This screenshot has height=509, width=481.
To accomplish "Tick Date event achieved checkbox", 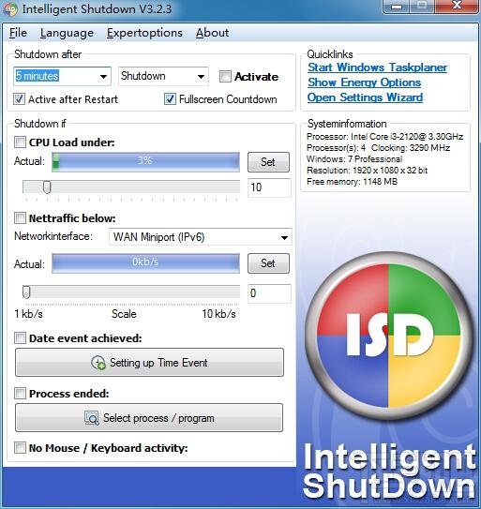I will (20, 338).
